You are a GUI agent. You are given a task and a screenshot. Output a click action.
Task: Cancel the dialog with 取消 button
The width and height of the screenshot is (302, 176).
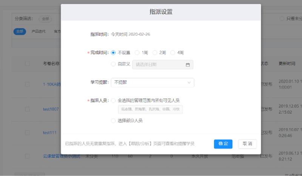247,144
